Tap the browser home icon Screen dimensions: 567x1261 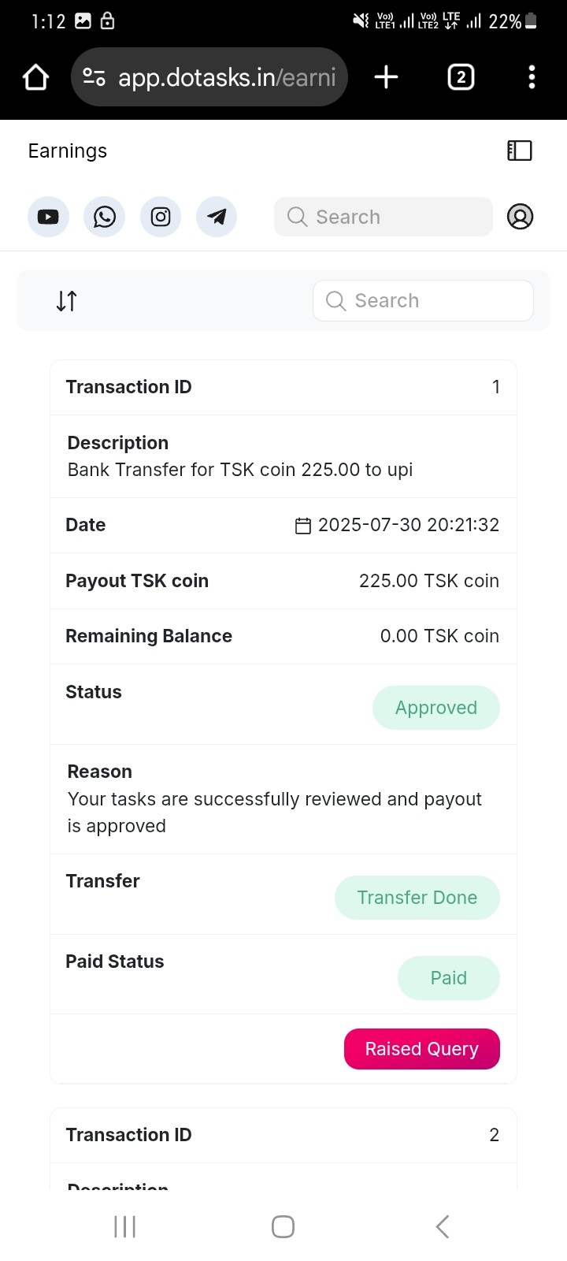36,77
